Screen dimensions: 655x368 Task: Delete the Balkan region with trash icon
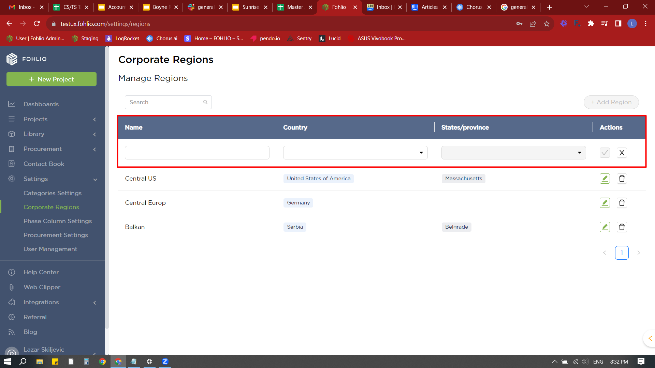(x=622, y=227)
